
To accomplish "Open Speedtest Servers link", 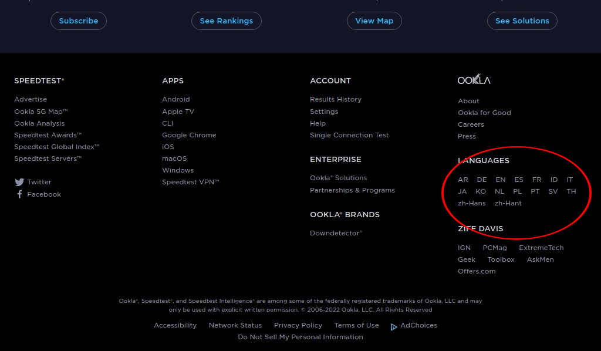I will pos(48,158).
